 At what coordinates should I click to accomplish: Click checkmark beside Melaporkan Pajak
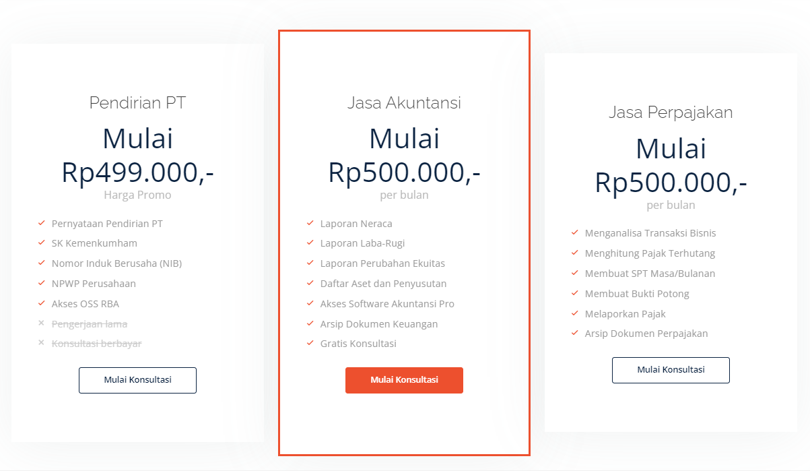click(x=575, y=313)
